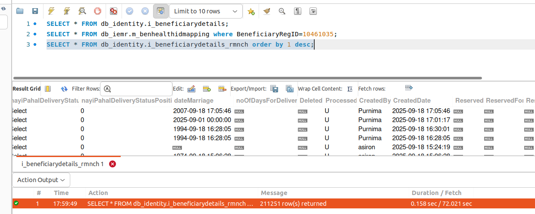Click the Beautify query broom icon
The image size is (535, 214).
pos(267,11)
